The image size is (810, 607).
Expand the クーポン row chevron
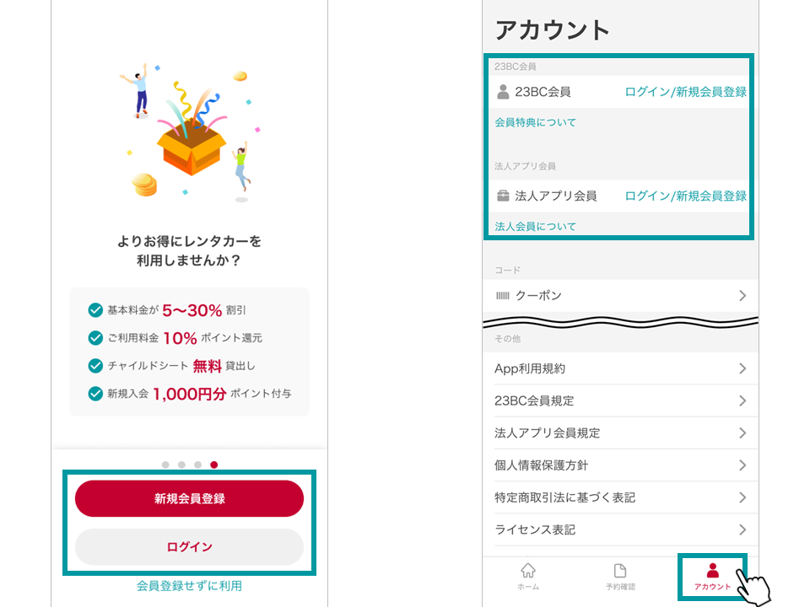click(x=742, y=296)
